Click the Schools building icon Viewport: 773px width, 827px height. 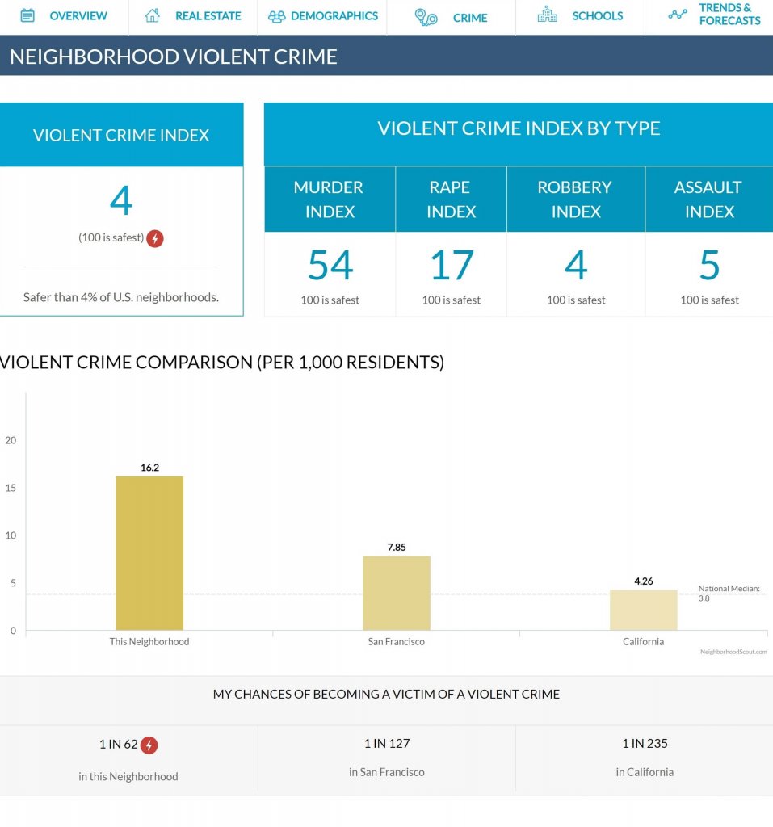(x=548, y=15)
